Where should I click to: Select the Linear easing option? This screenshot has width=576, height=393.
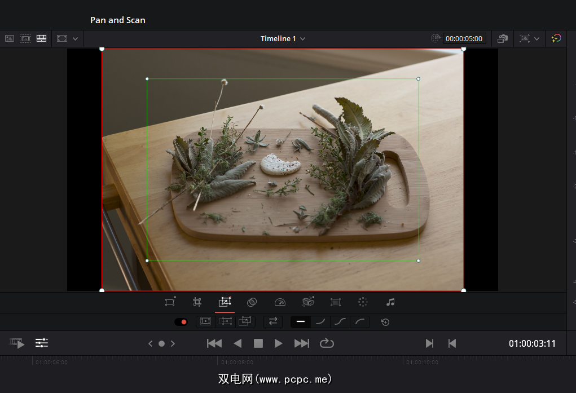301,321
